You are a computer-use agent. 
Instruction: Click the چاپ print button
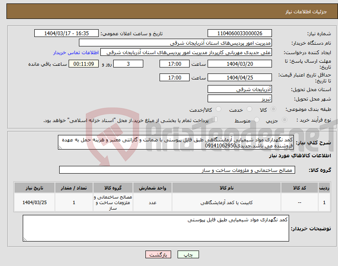(188, 254)
